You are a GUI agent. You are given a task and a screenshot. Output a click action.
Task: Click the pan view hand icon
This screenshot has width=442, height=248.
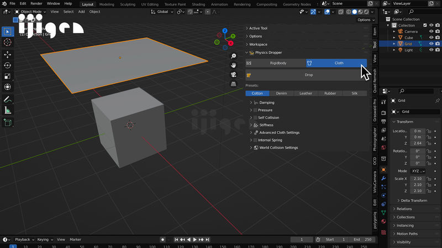233,65
